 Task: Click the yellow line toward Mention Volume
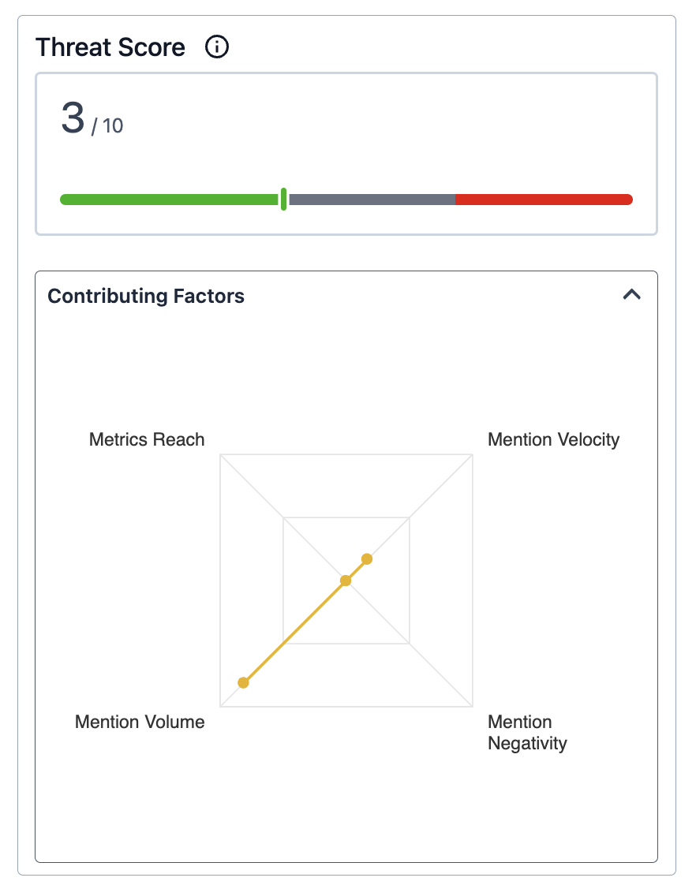click(294, 633)
